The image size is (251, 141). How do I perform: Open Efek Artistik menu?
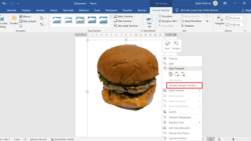pyautogui.click(x=29, y=21)
